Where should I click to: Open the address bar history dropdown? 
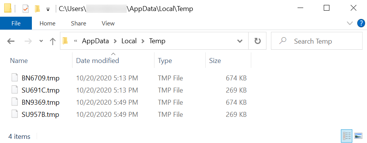[x=240, y=41]
